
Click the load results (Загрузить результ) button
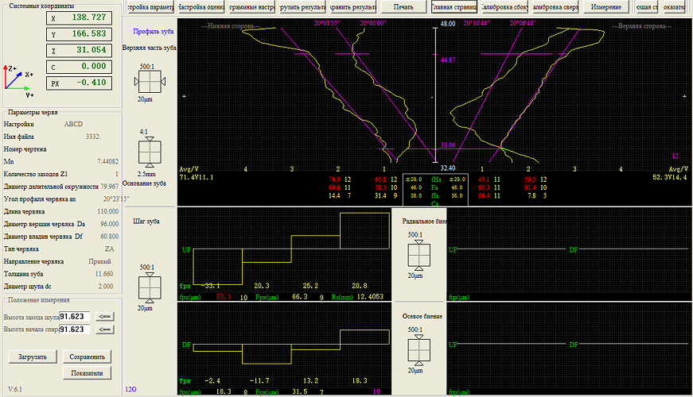point(303,7)
